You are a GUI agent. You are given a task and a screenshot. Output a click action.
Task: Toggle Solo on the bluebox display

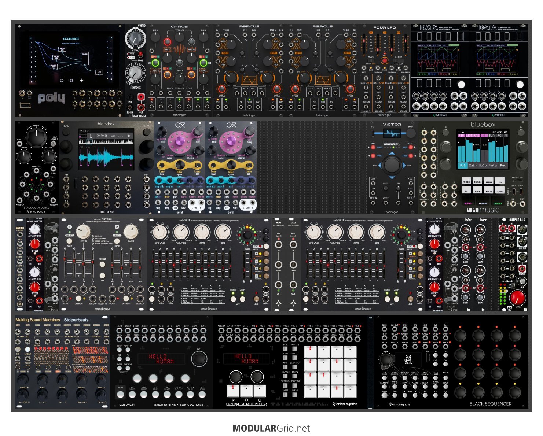click(483, 165)
